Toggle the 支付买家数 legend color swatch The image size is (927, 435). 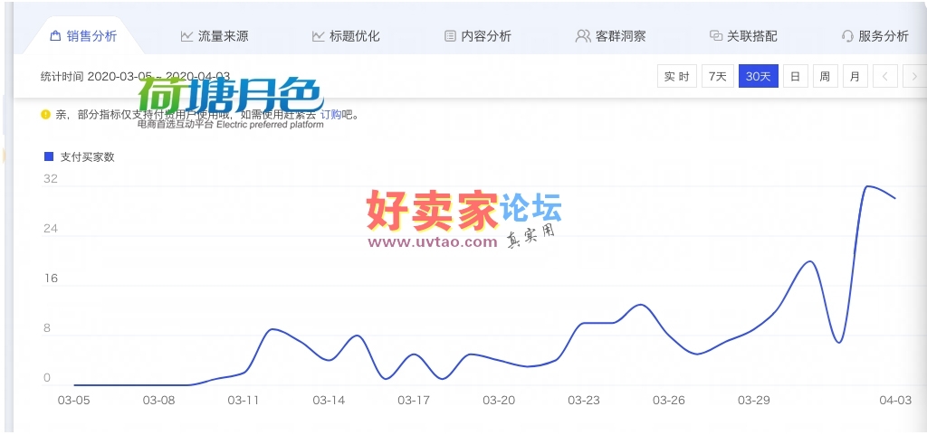[x=49, y=156]
